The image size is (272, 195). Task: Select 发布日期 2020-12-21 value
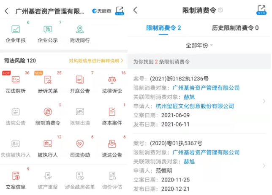(175, 189)
